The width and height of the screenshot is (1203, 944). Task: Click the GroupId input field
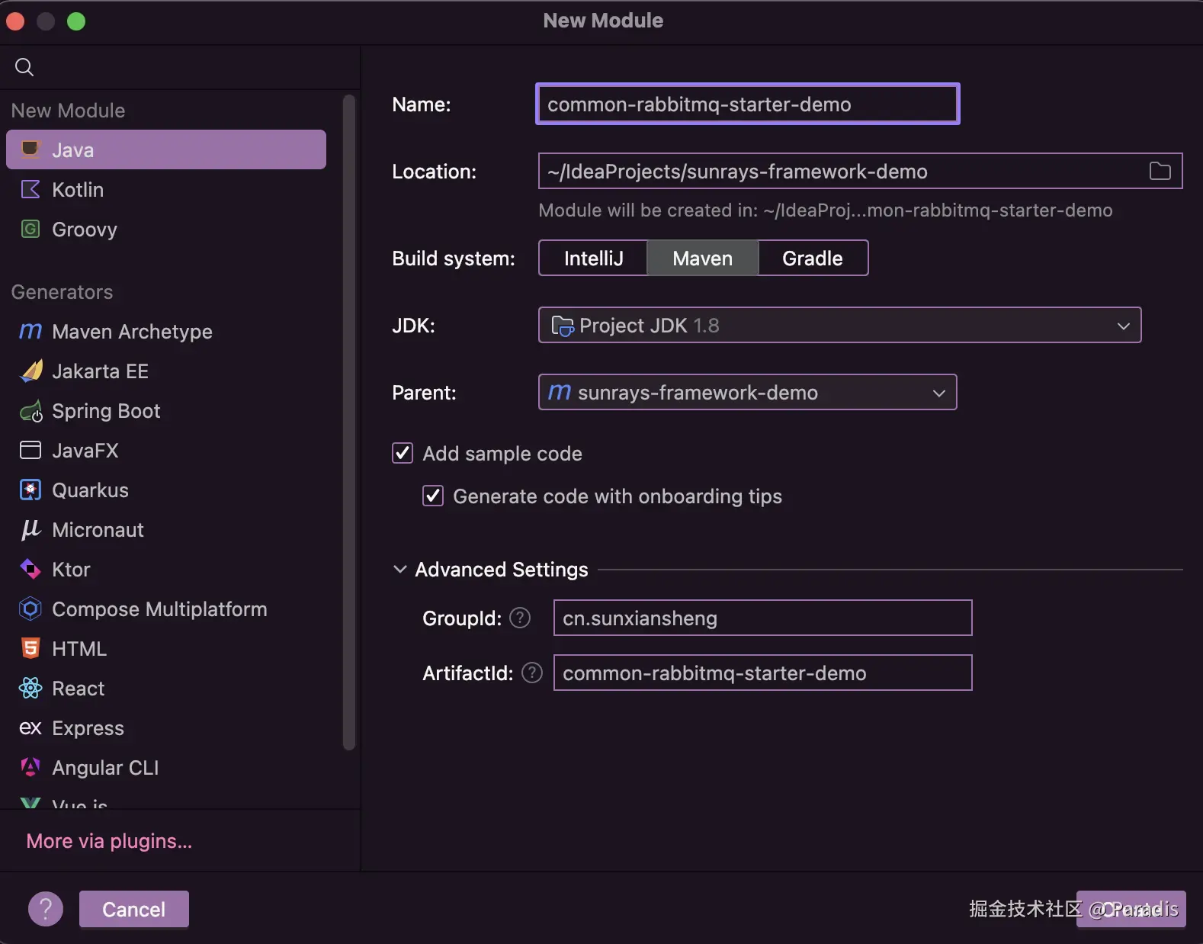[x=762, y=618]
